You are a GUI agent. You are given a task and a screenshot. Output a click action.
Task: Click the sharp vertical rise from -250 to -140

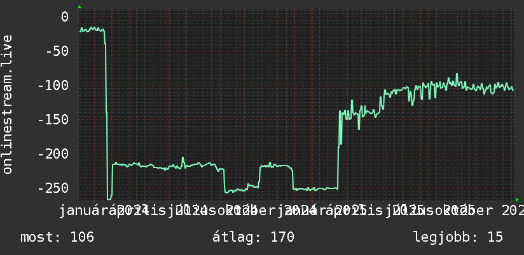click(x=338, y=150)
